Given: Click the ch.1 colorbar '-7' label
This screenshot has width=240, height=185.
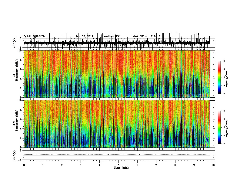Looking at the screenshot, I should (x=223, y=94).
